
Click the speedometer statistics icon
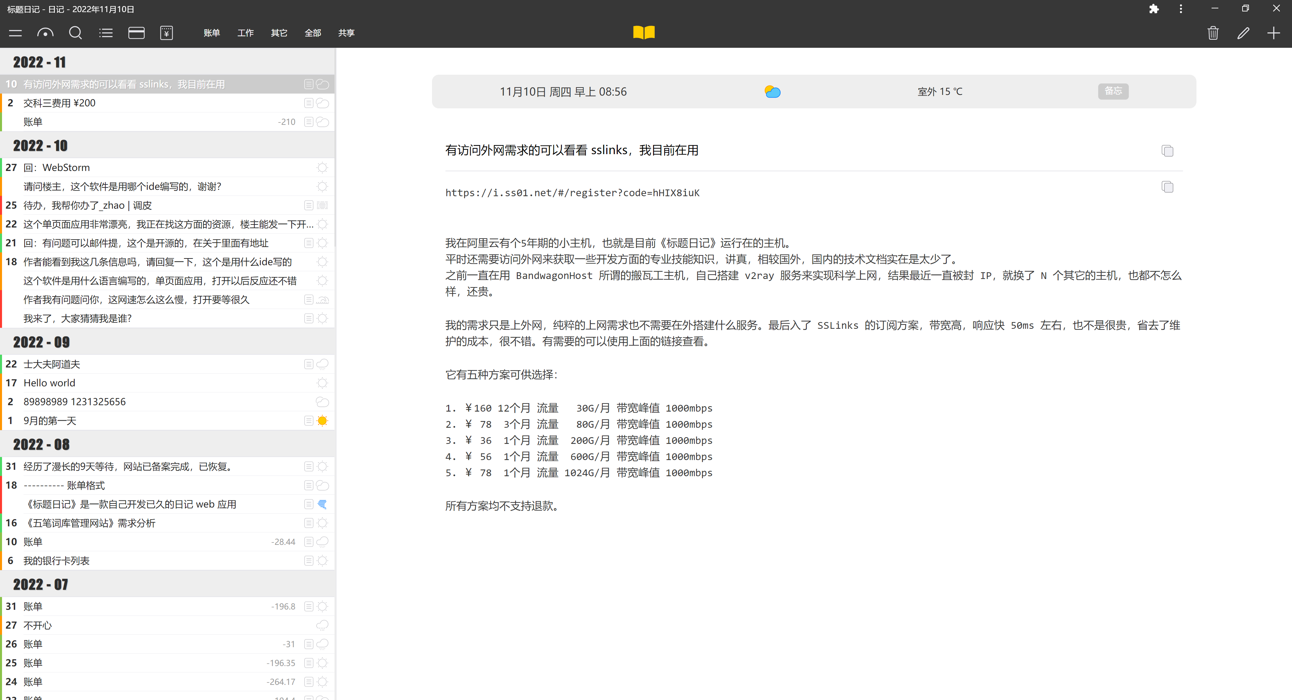[45, 33]
